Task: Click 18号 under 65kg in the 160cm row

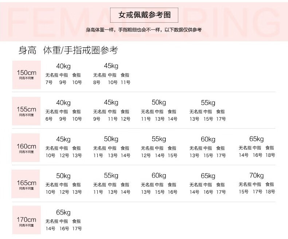Action: pyautogui.click(x=270, y=155)
